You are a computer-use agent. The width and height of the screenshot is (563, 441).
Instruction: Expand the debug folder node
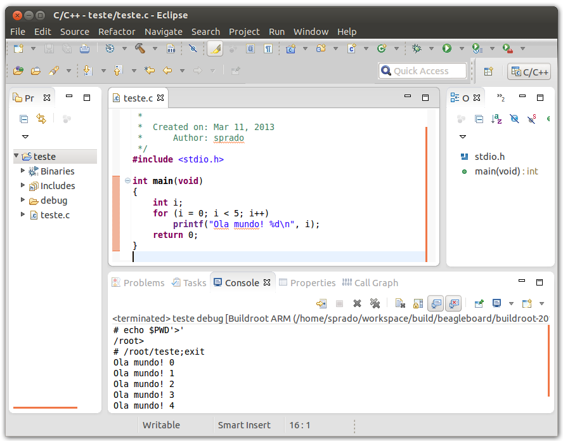coord(23,199)
